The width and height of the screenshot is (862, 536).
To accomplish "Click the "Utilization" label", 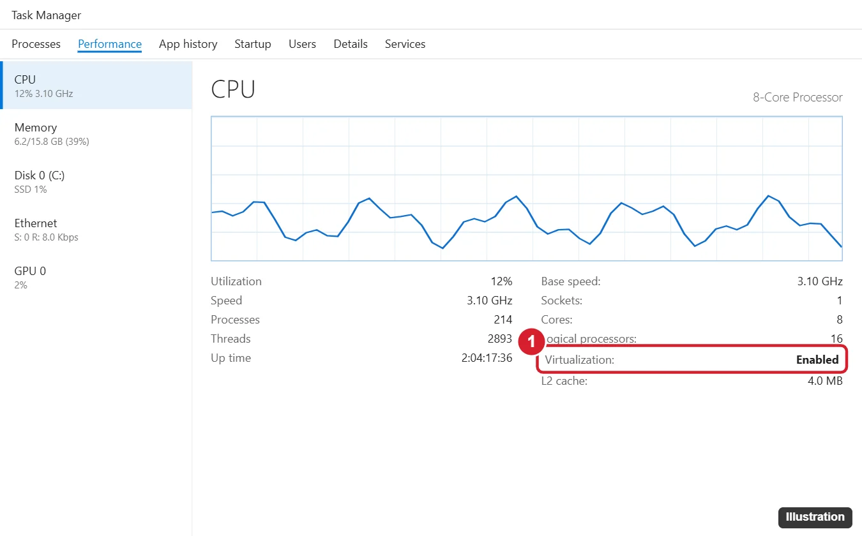I will 236,281.
